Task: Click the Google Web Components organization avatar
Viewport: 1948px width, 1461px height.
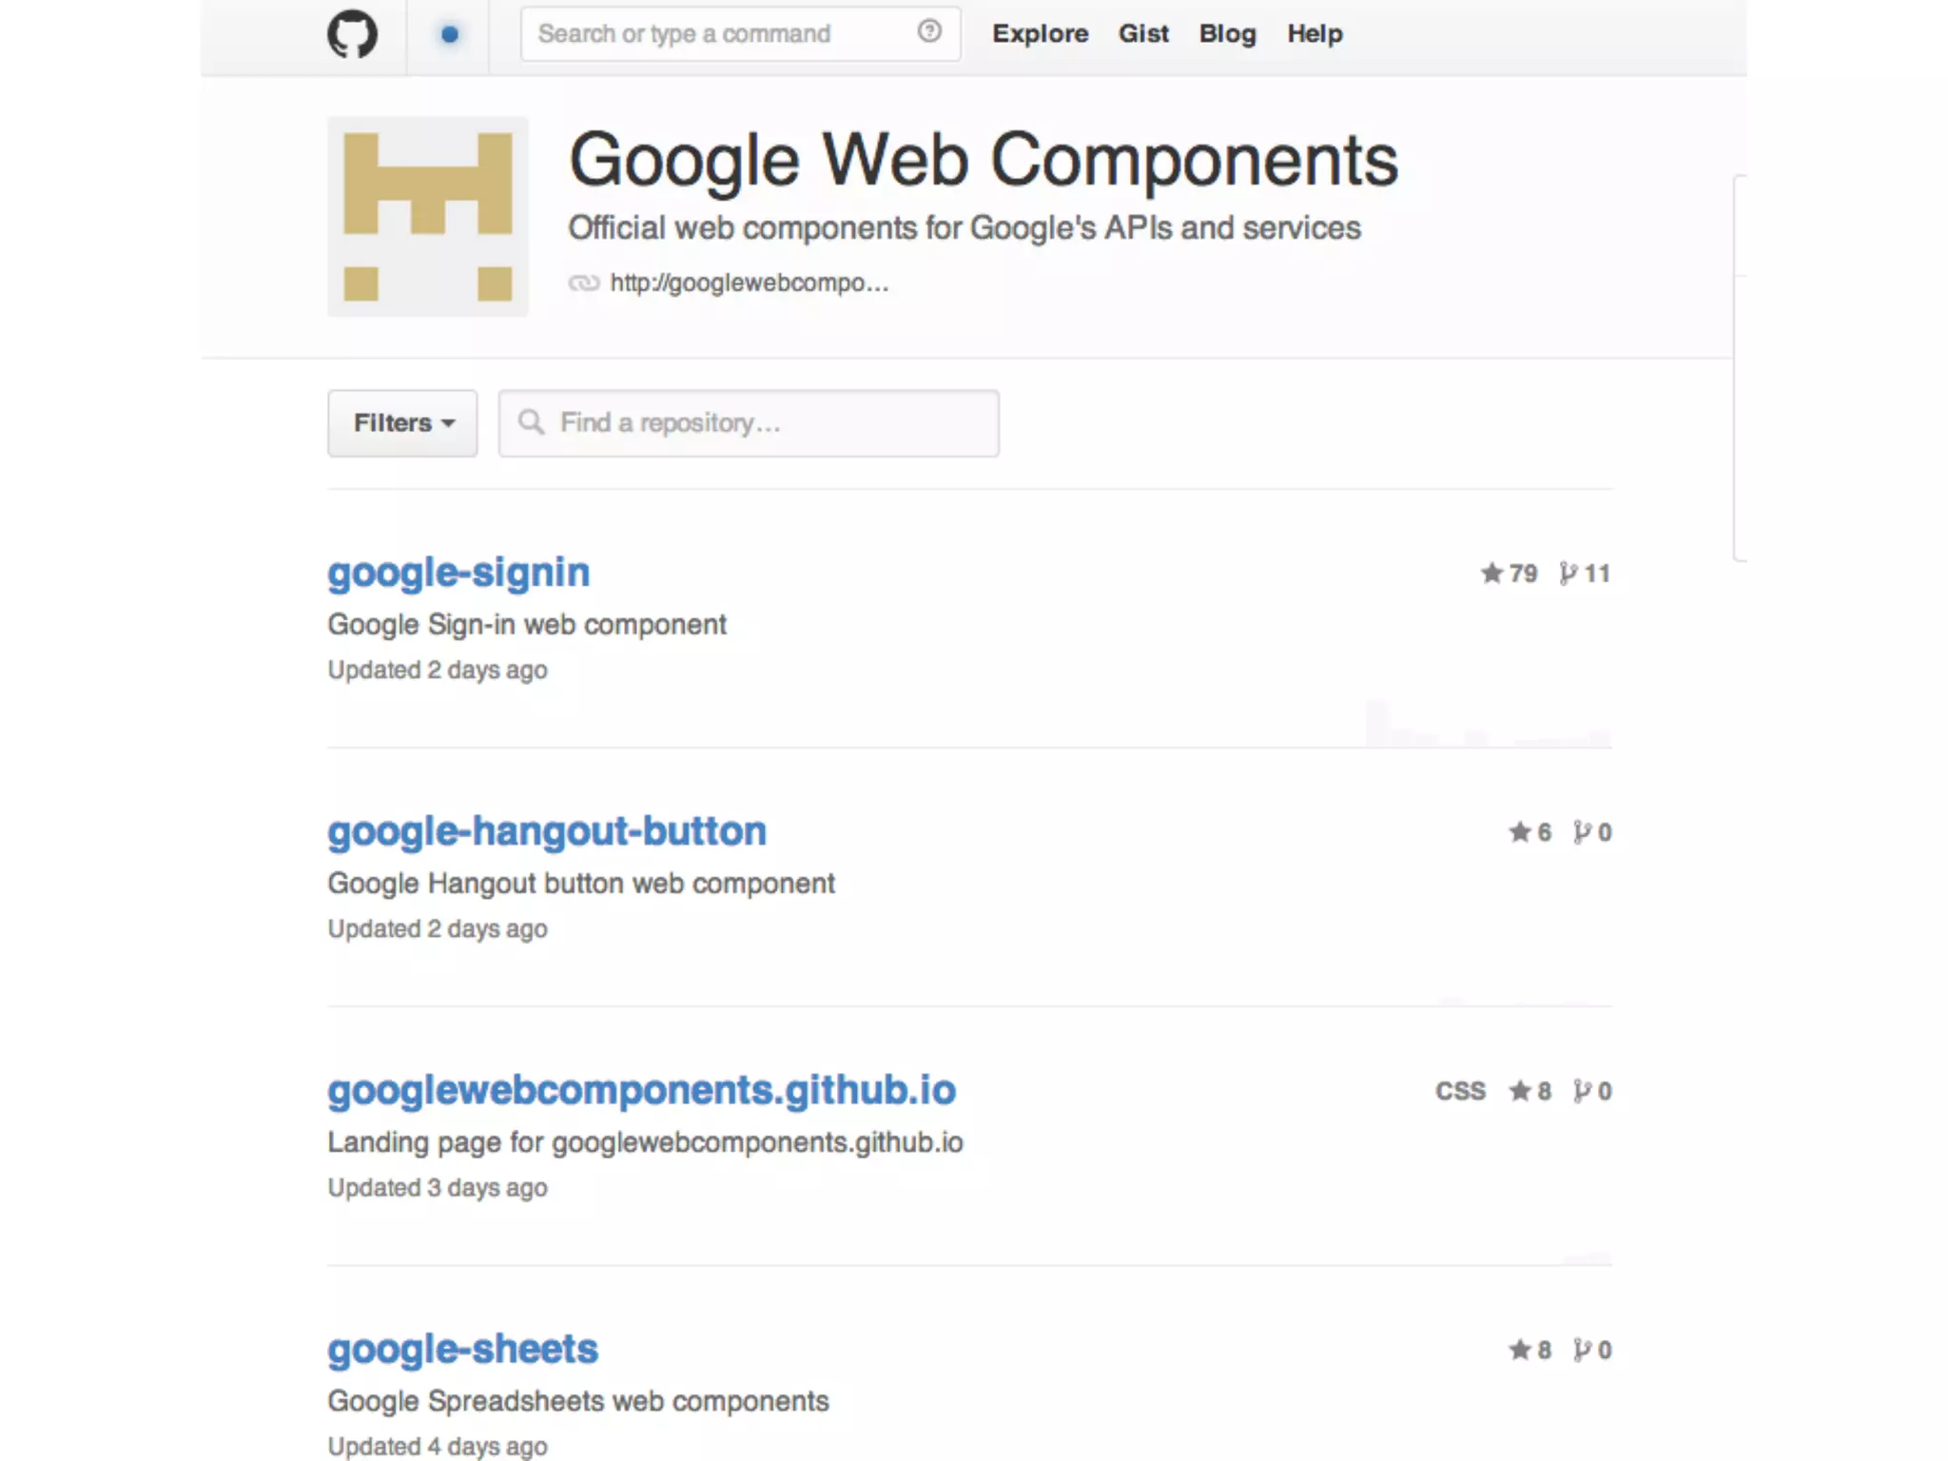Action: pos(428,217)
